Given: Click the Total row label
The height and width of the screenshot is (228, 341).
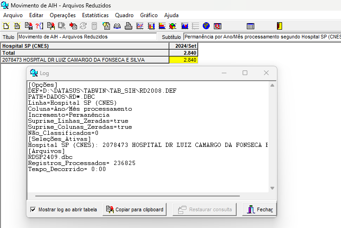Looking at the screenshot, I should (x=85, y=53).
